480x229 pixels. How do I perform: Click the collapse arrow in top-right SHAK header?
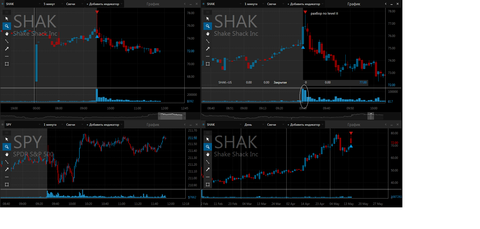tap(386, 4)
